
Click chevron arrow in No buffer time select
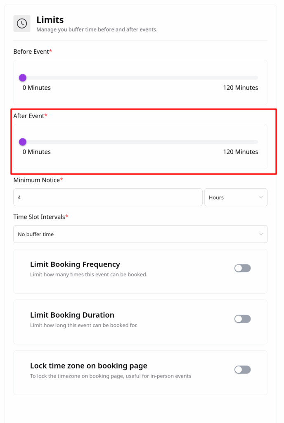261,234
